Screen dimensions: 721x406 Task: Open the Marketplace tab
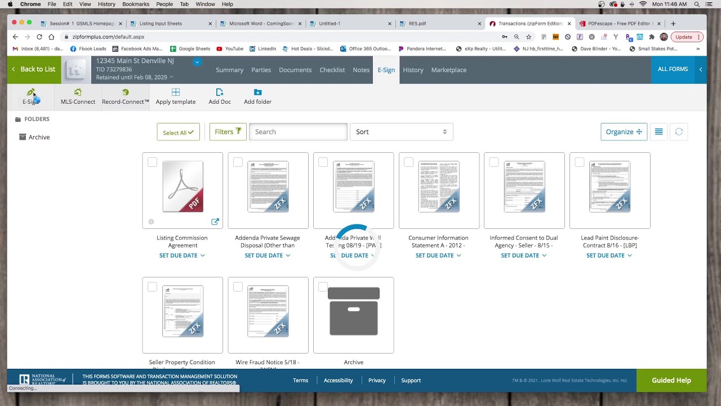tap(449, 70)
